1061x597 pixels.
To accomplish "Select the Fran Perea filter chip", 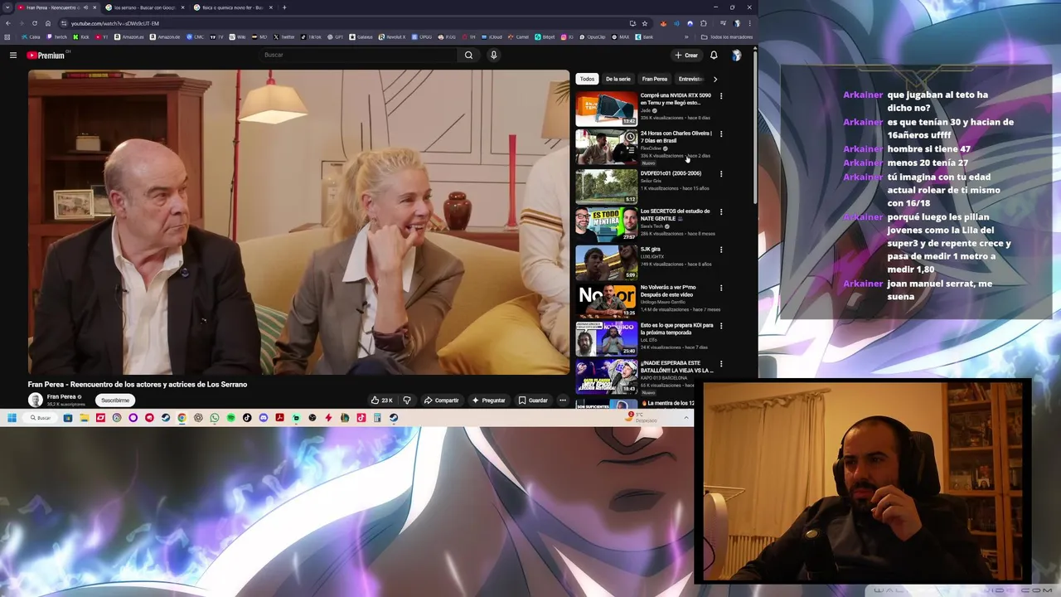I will [654, 79].
